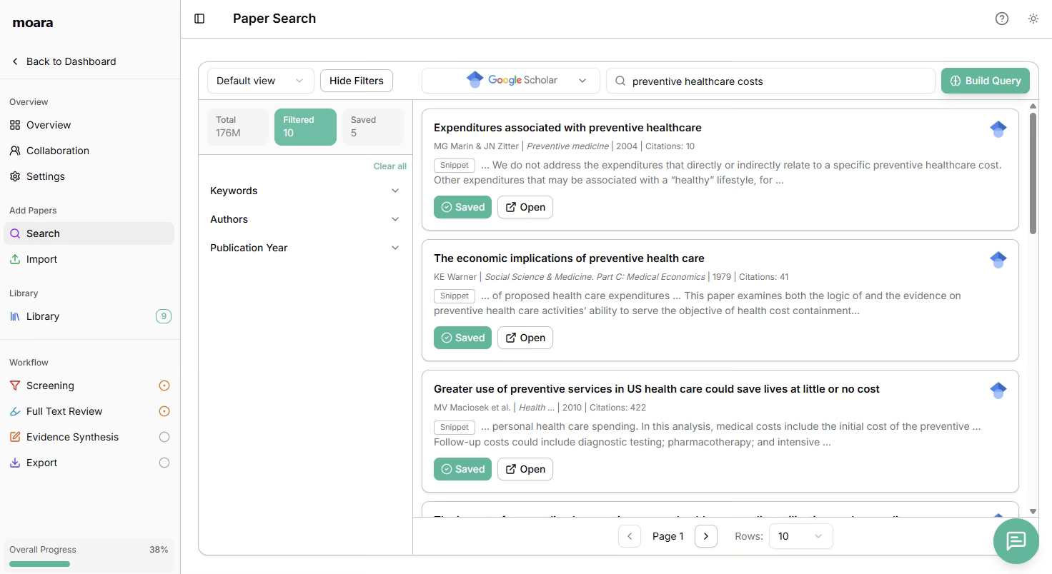Select the Screening workflow icon
This screenshot has width=1052, height=574.
point(16,386)
